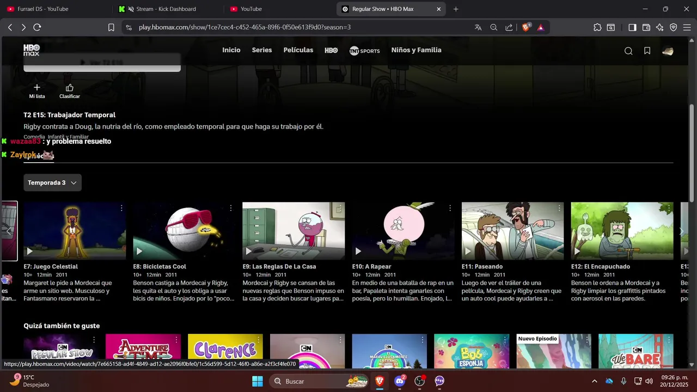Open Niños y Familia navigation item
The height and width of the screenshot is (392, 697).
tap(417, 50)
